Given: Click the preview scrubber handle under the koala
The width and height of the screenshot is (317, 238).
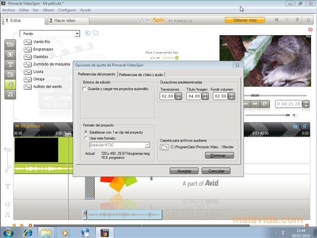Looking at the screenshot, I should coord(255,95).
